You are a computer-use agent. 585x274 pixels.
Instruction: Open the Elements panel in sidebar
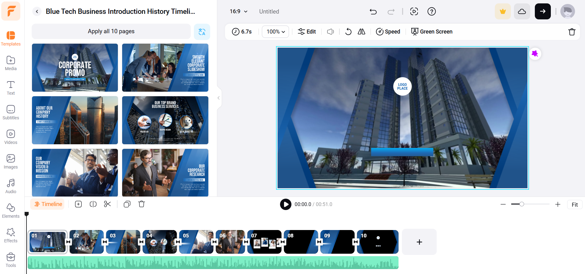pos(11,211)
